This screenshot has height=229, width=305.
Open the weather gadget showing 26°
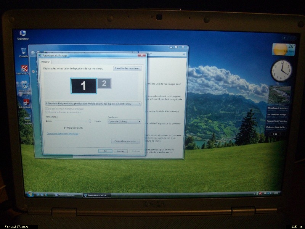point(283,49)
